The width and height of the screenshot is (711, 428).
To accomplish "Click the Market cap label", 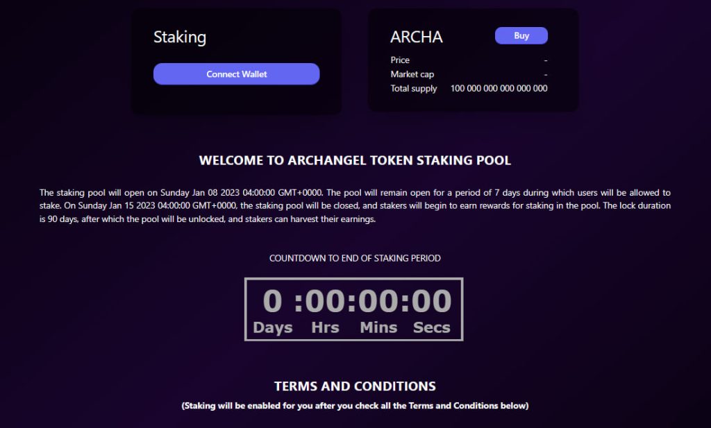I will pos(412,74).
